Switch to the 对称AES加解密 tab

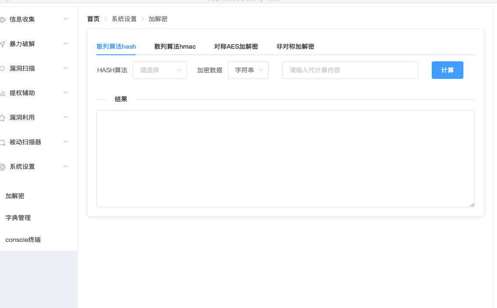click(x=236, y=46)
